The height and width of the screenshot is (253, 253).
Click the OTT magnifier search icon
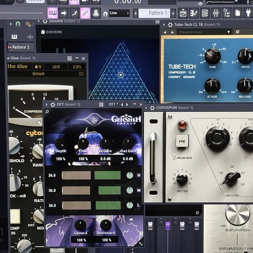click(x=47, y=112)
